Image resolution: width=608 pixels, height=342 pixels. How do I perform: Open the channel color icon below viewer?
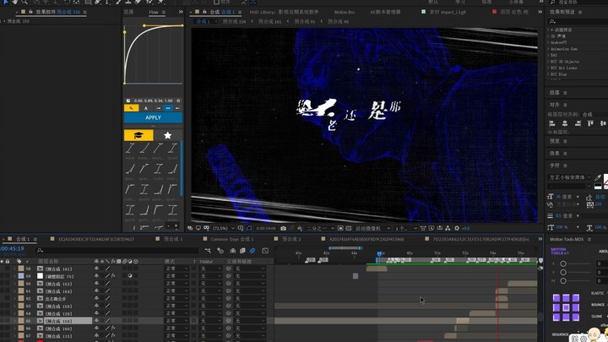300,228
